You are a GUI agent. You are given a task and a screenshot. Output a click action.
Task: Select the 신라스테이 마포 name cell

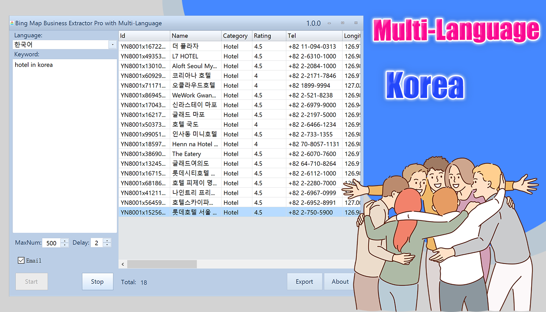tap(196, 105)
